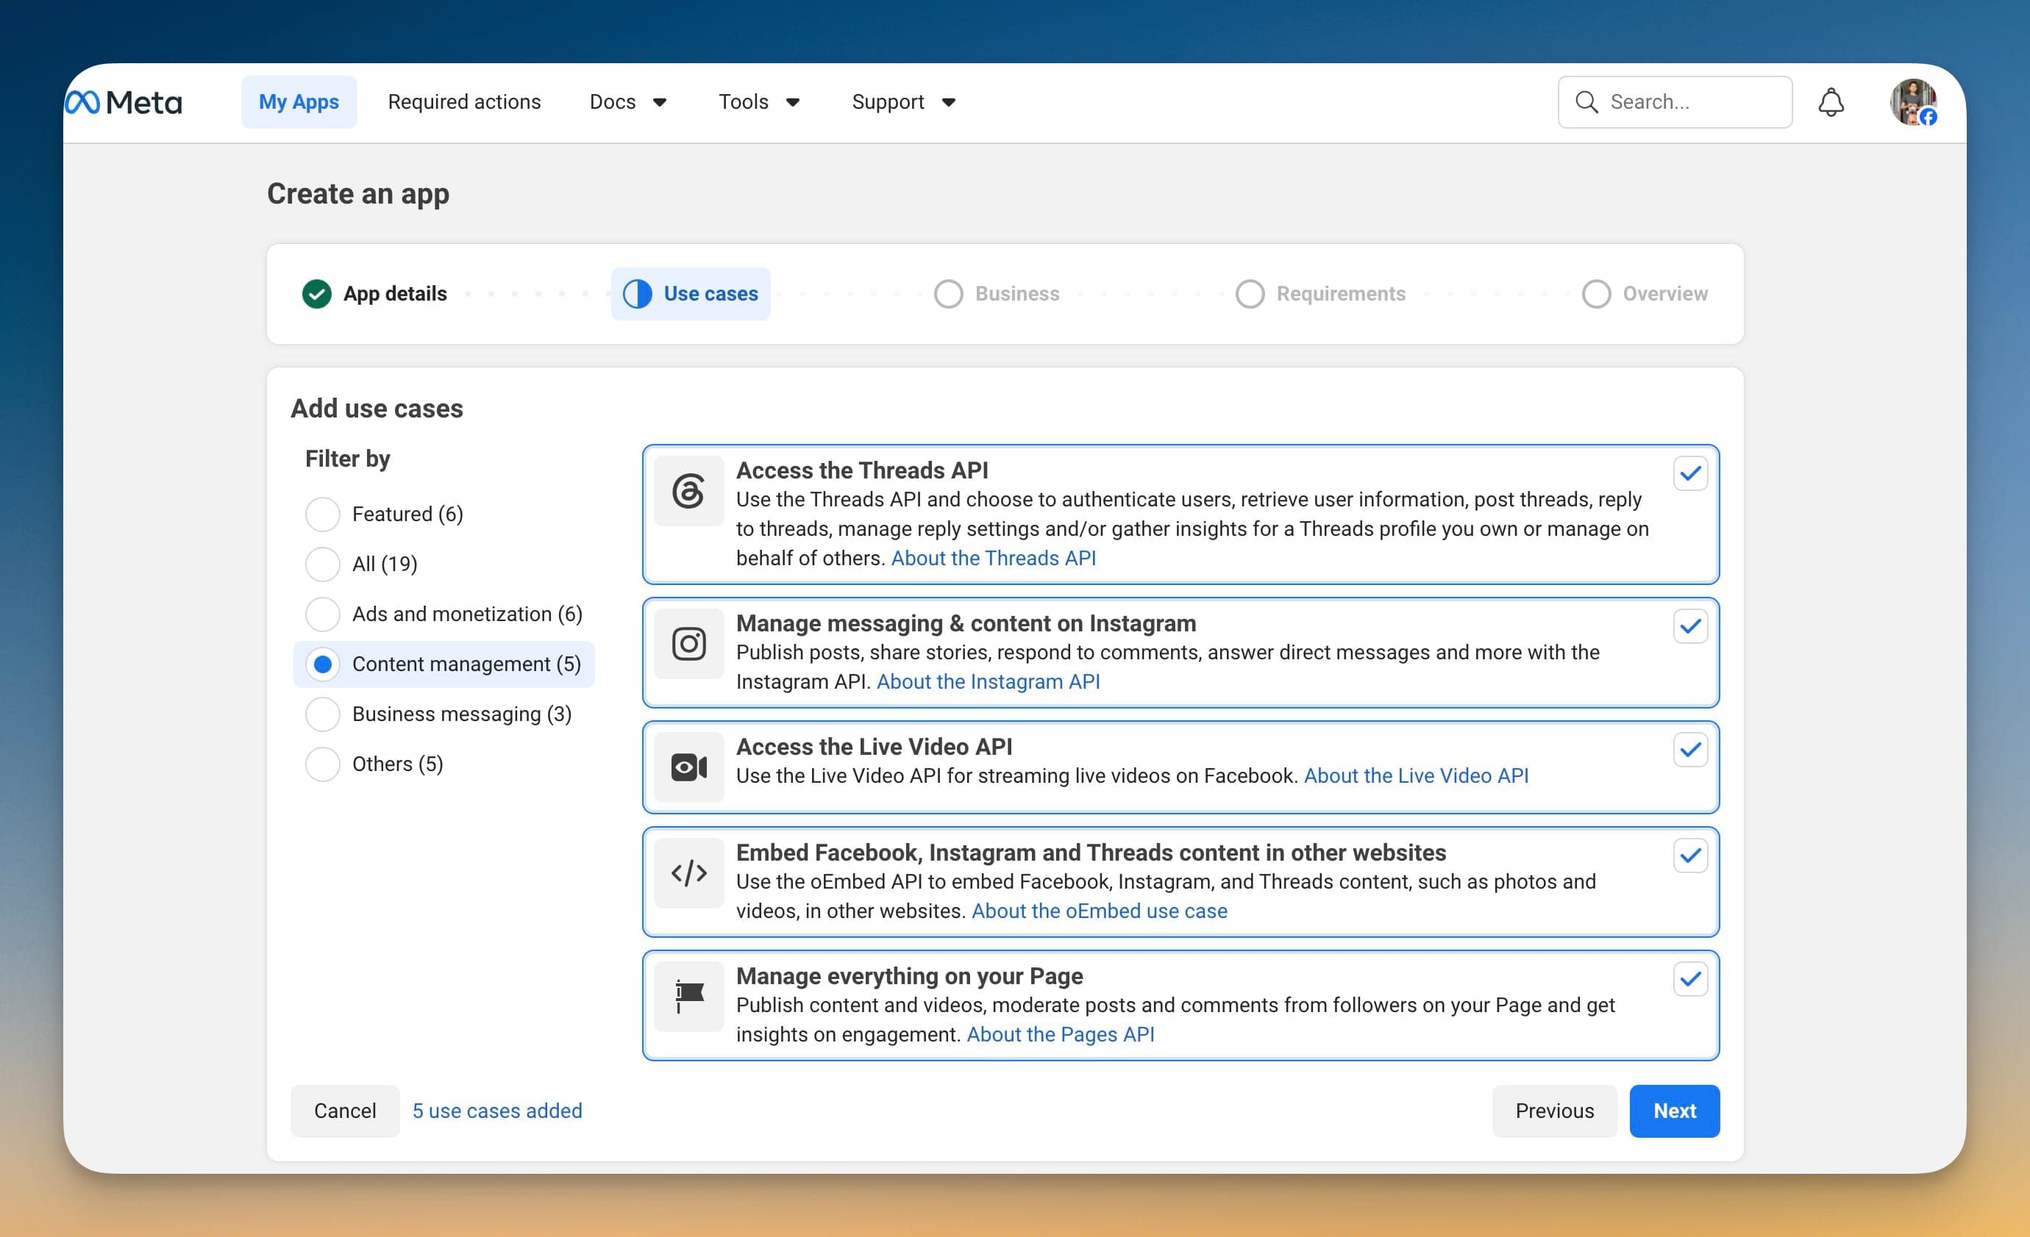Click the Previous button
The width and height of the screenshot is (2030, 1237).
point(1555,1111)
